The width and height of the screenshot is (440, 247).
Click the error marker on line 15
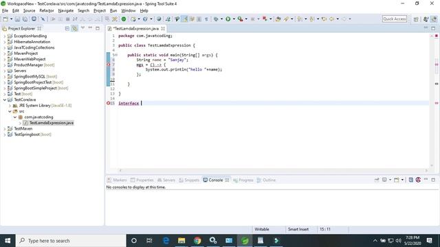click(109, 104)
